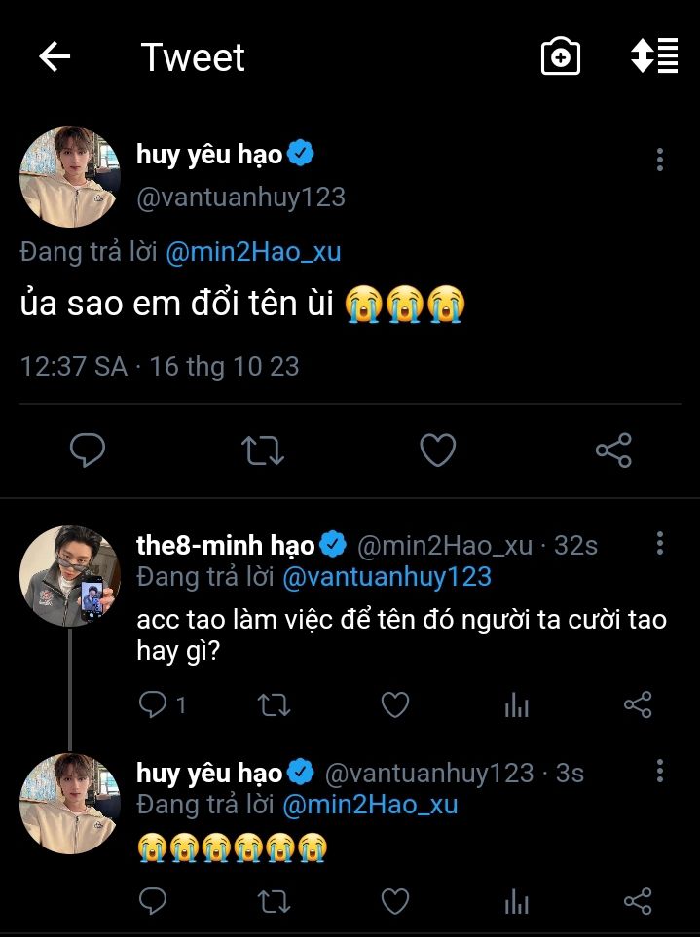Image resolution: width=700 pixels, height=937 pixels.
Task: Open the @min2Hao_xu mention in main tweet
Action: click(253, 252)
